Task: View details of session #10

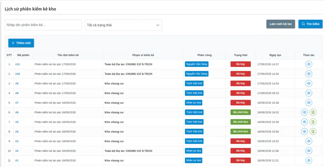Action: (308, 74)
